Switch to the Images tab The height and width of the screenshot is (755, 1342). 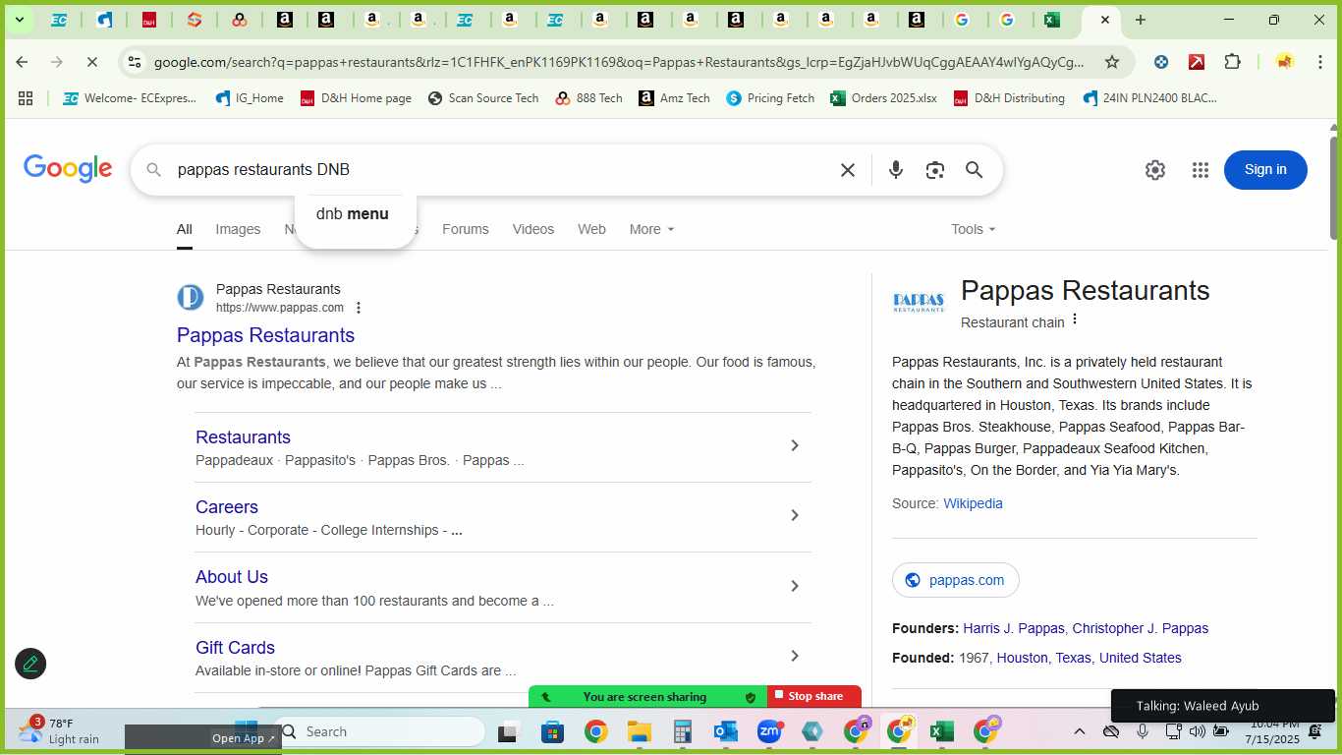[x=238, y=229]
